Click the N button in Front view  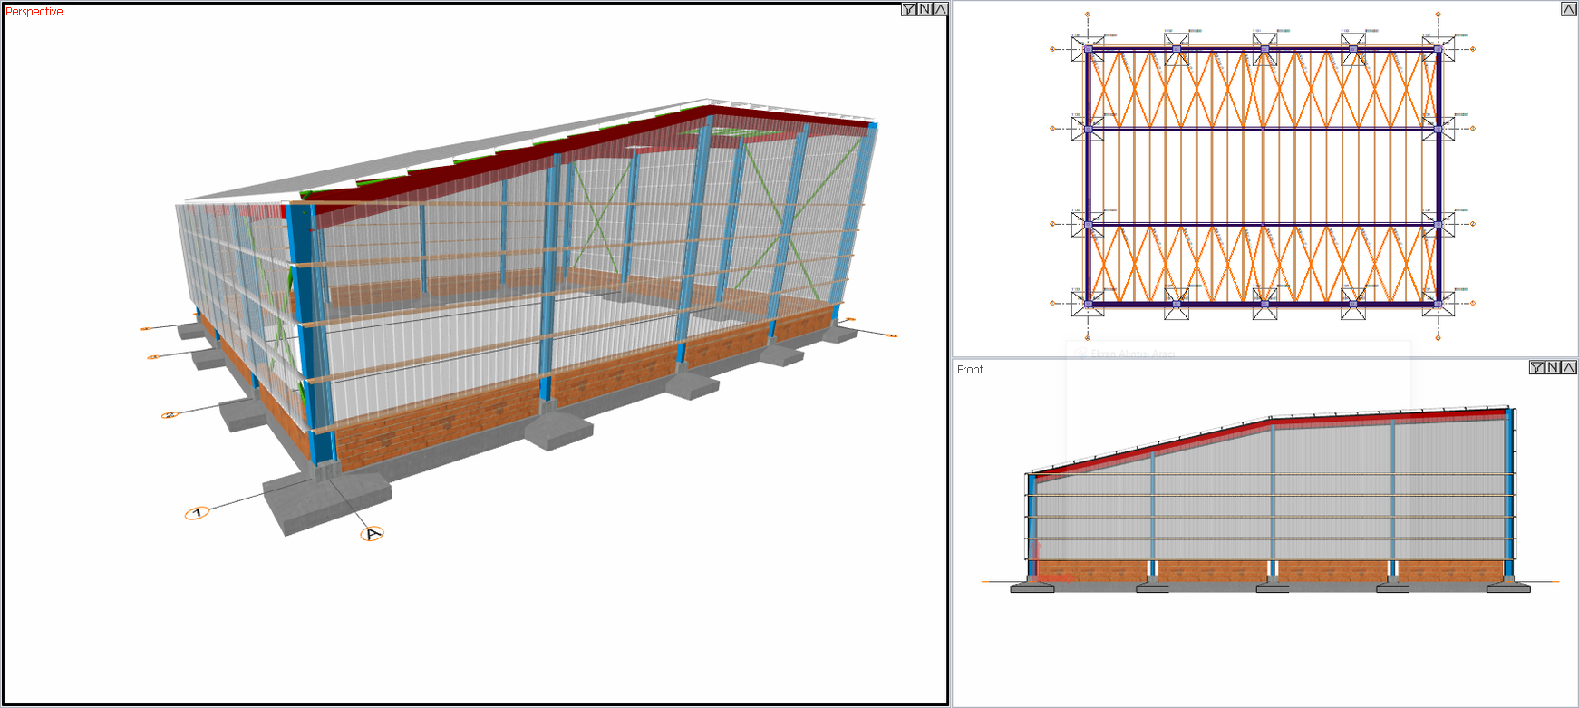click(x=1553, y=367)
